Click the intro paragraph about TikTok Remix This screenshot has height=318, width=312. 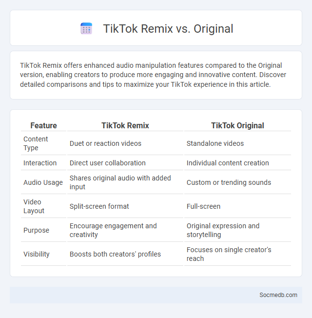pyautogui.click(x=153, y=75)
